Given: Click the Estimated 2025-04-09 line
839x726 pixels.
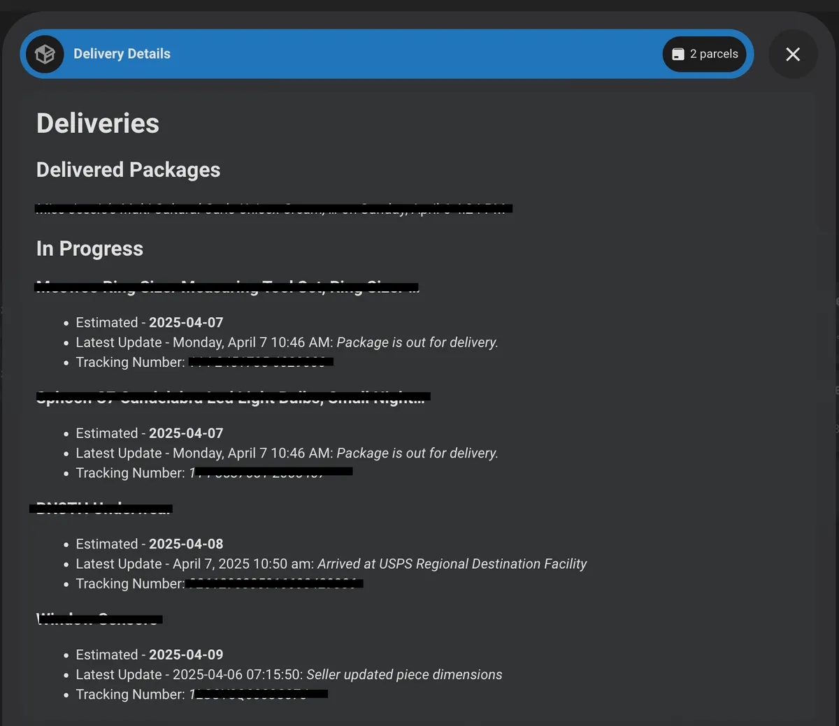Looking at the screenshot, I should (x=150, y=655).
